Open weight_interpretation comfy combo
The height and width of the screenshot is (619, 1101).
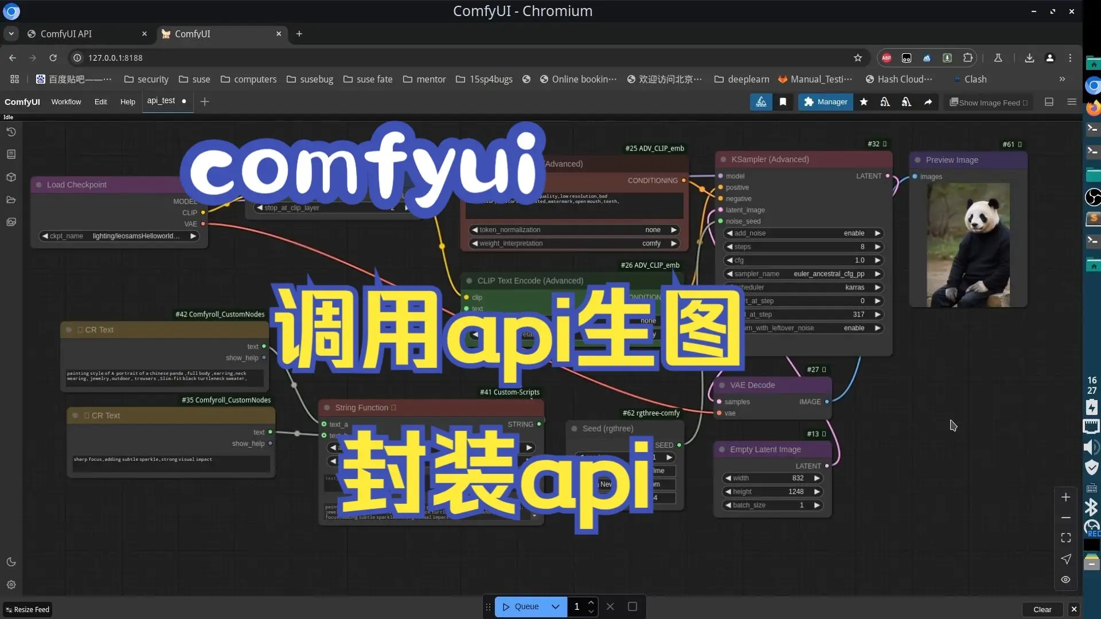(574, 244)
